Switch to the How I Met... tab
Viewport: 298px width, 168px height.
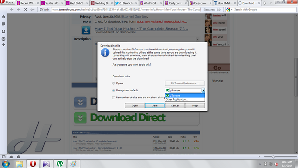(224, 3)
